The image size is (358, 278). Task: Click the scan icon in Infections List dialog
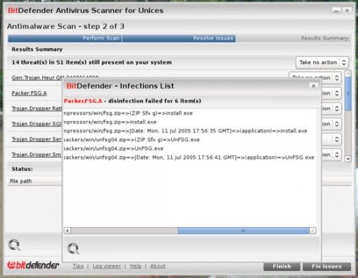pos(73,249)
